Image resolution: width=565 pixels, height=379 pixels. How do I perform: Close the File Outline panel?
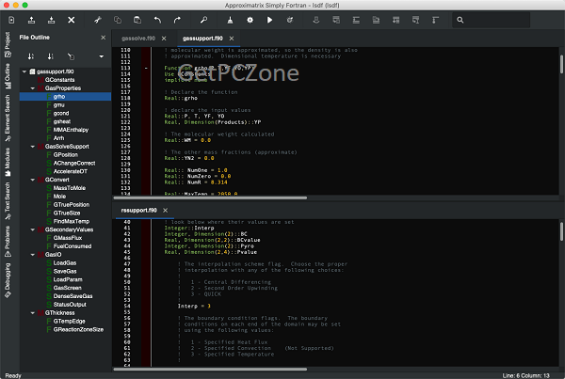[104, 38]
